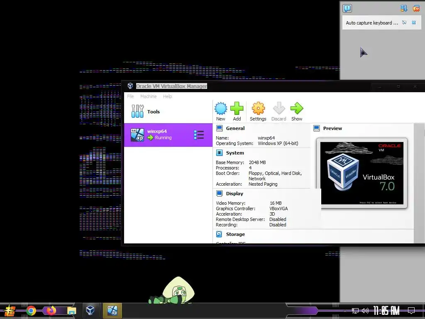Click the '16 MB' video memory value
425x319 pixels.
tap(276, 203)
